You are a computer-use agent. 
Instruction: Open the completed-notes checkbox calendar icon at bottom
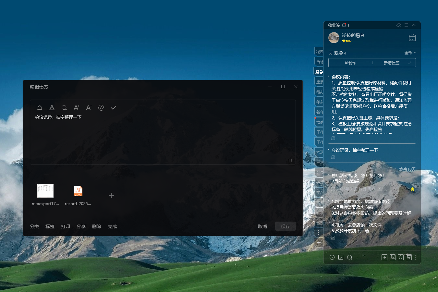click(341, 257)
